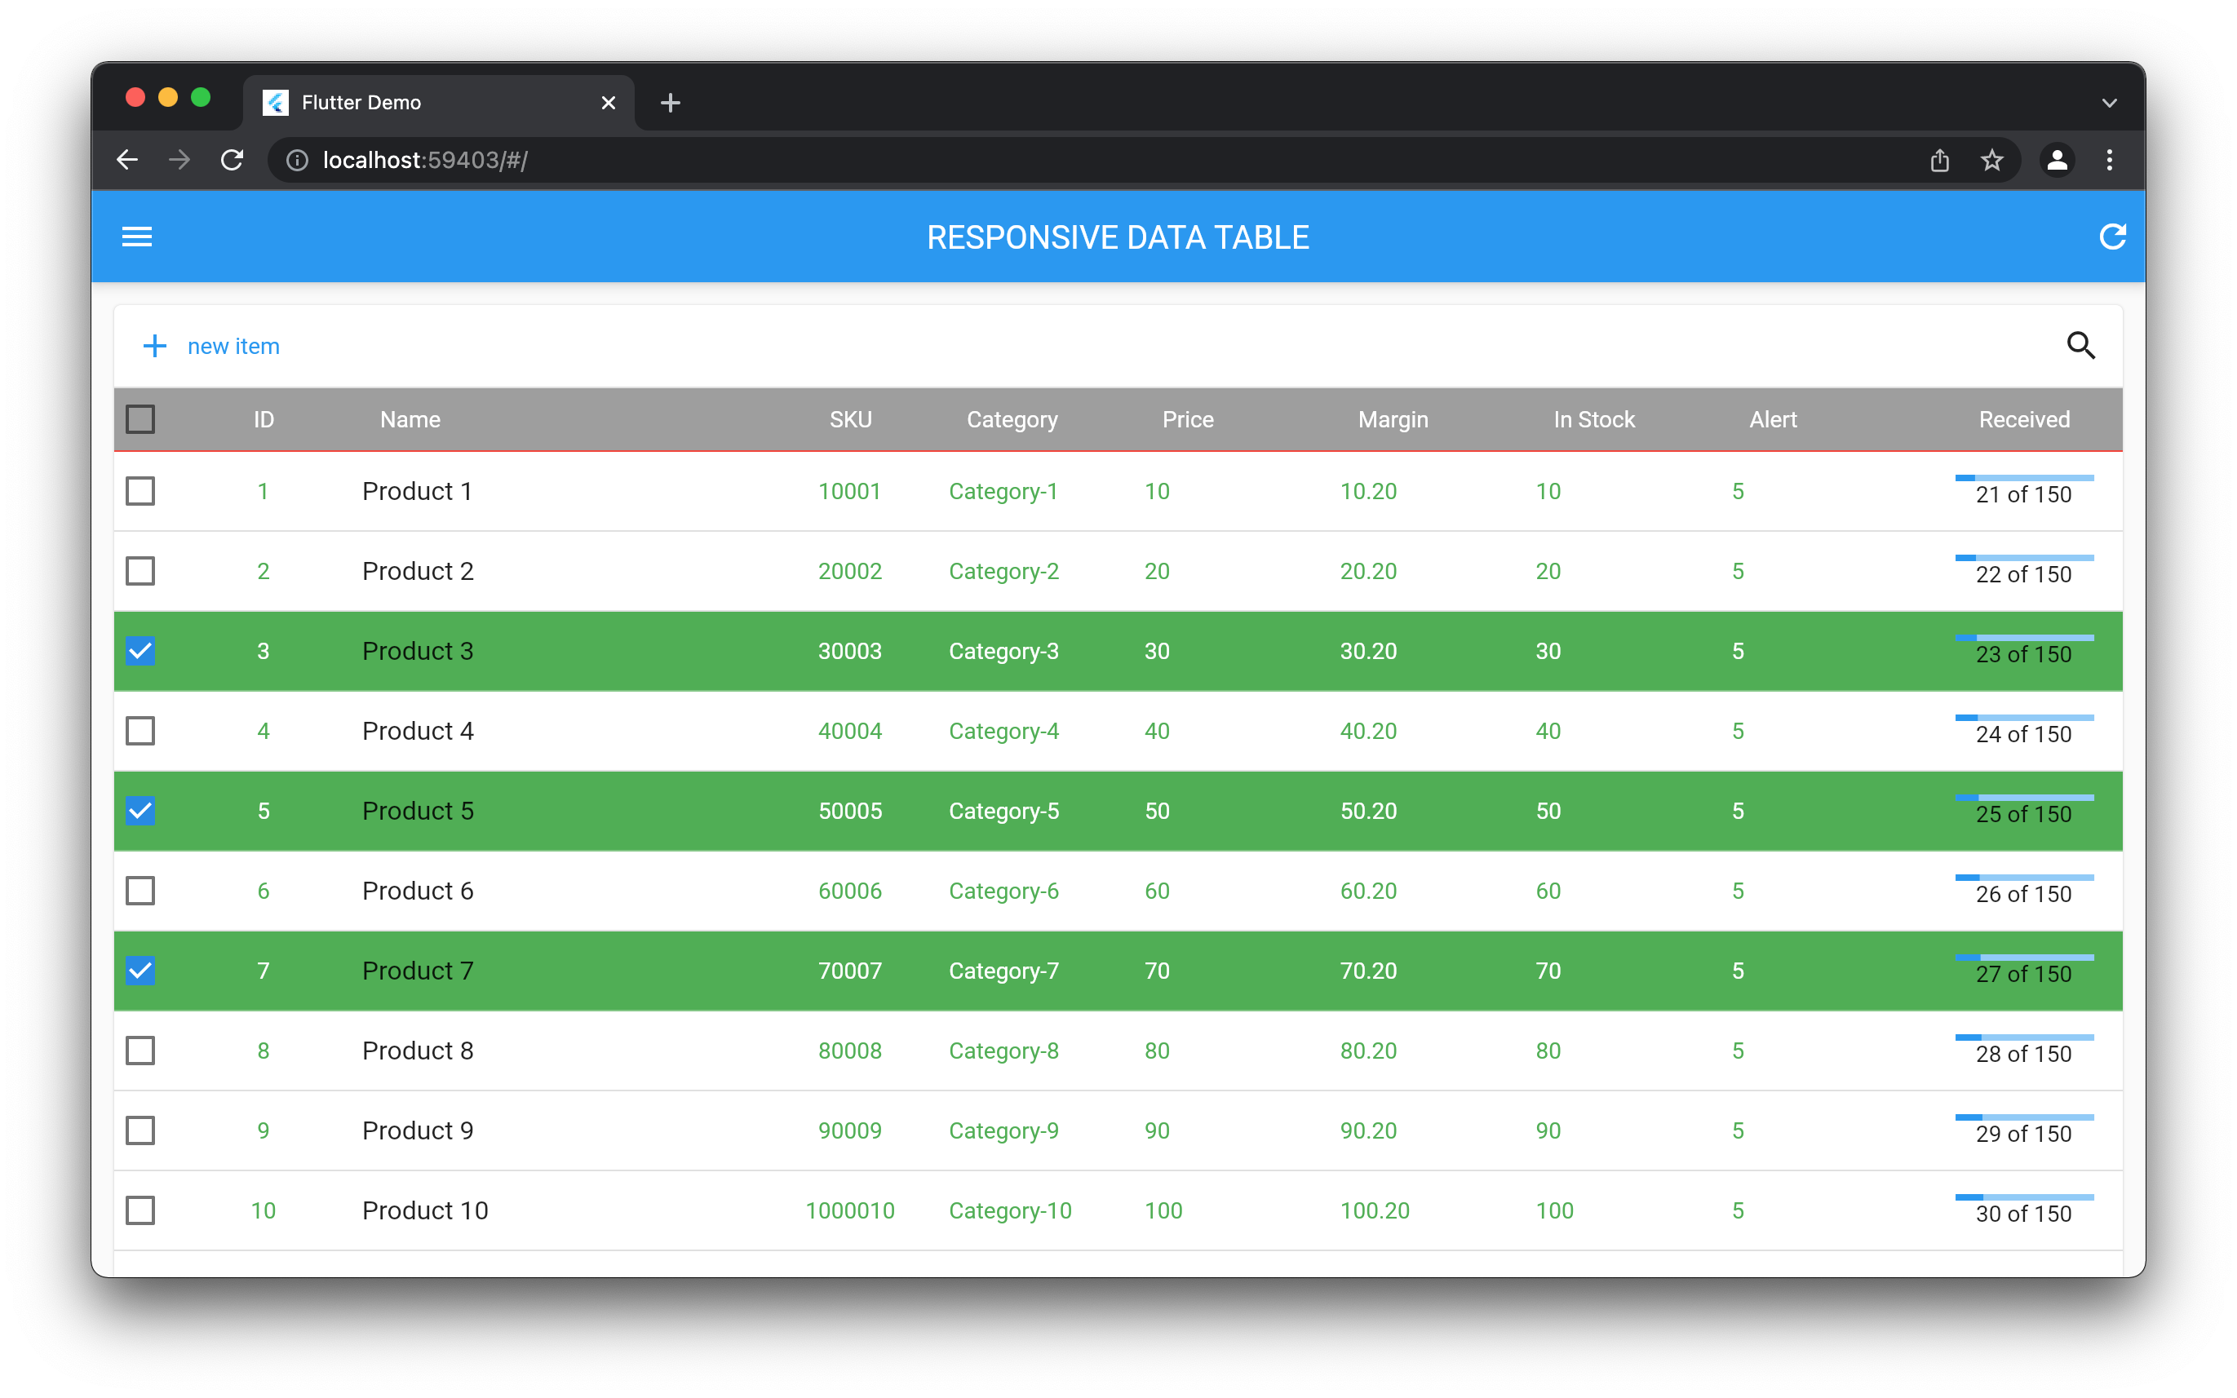The width and height of the screenshot is (2237, 1398).
Task: Click the browser share icon
Action: pos(1939,160)
